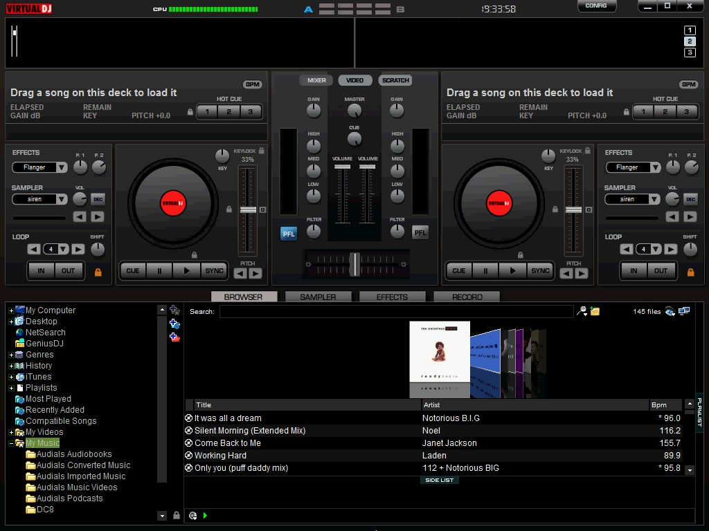709x531 pixels.
Task: Open the left loop length dropdown
Action: tap(63, 249)
